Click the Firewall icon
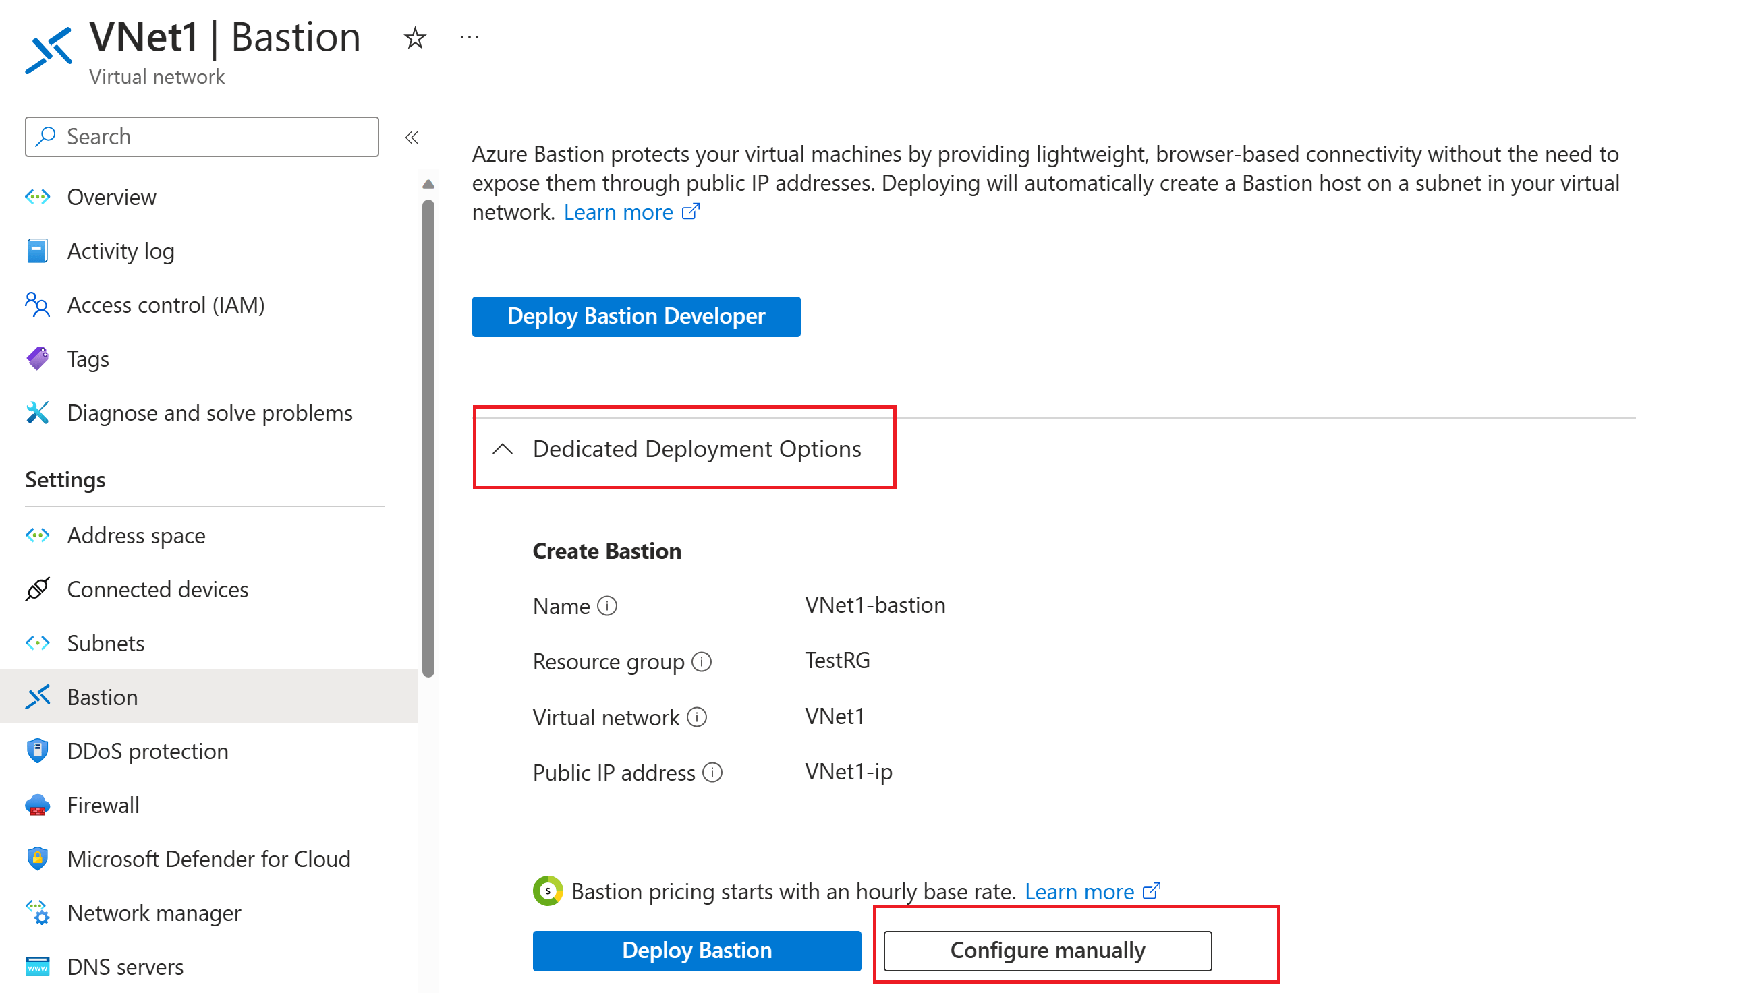 click(38, 805)
